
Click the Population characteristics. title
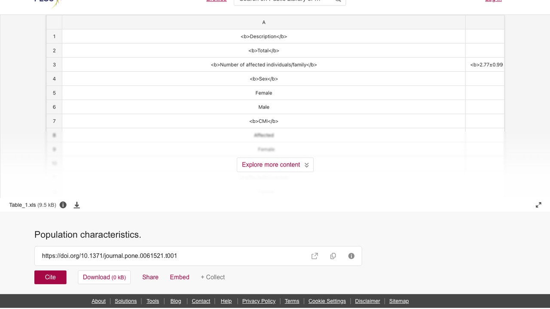88,235
